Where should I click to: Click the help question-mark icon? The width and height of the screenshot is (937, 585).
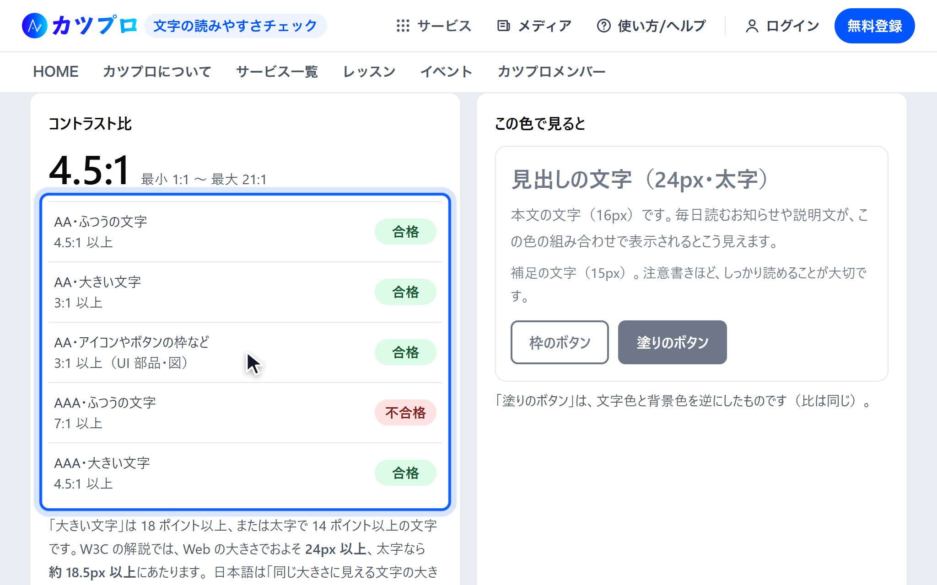click(x=603, y=26)
